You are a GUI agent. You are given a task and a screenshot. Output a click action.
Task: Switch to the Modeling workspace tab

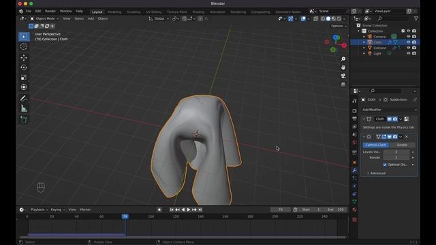pyautogui.click(x=114, y=12)
